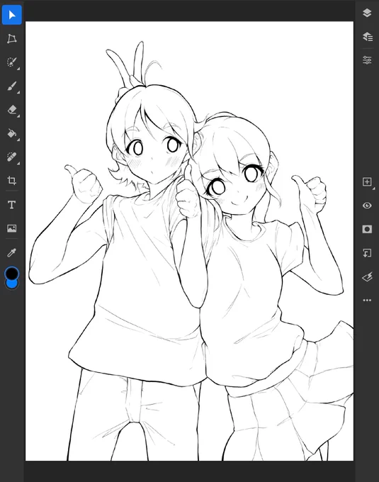Image resolution: width=379 pixels, height=482 pixels.
Task: Open filters and adjustments icon
Action: (367, 277)
